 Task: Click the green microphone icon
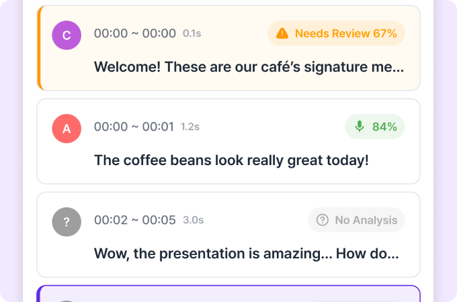[x=360, y=126]
